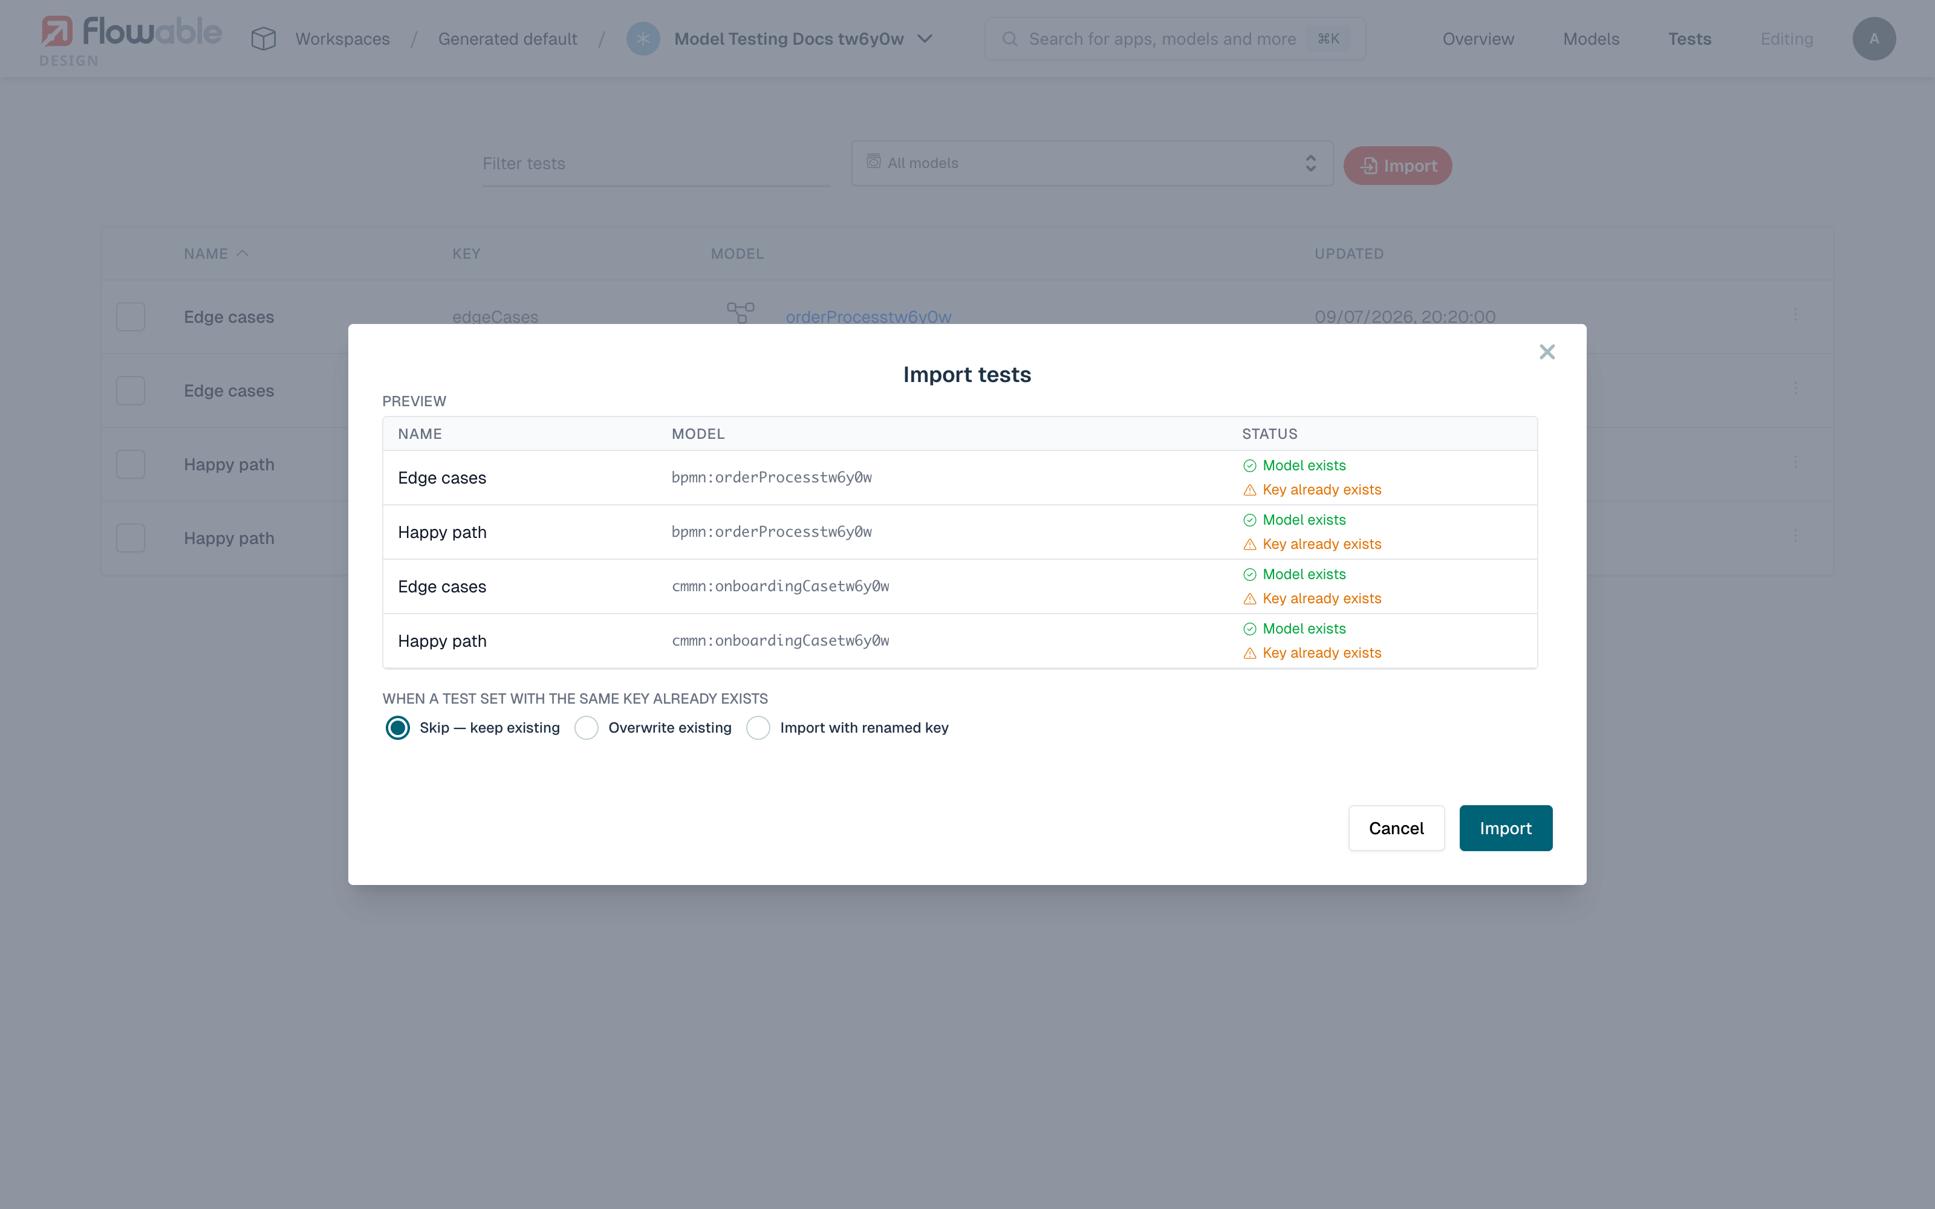
Task: Open Generated default breadcrumb
Action: (x=507, y=38)
